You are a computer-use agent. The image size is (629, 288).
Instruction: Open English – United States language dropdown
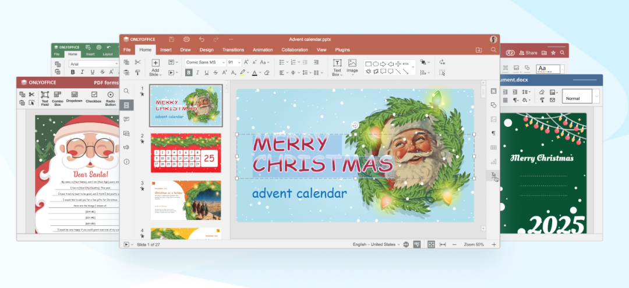click(376, 244)
